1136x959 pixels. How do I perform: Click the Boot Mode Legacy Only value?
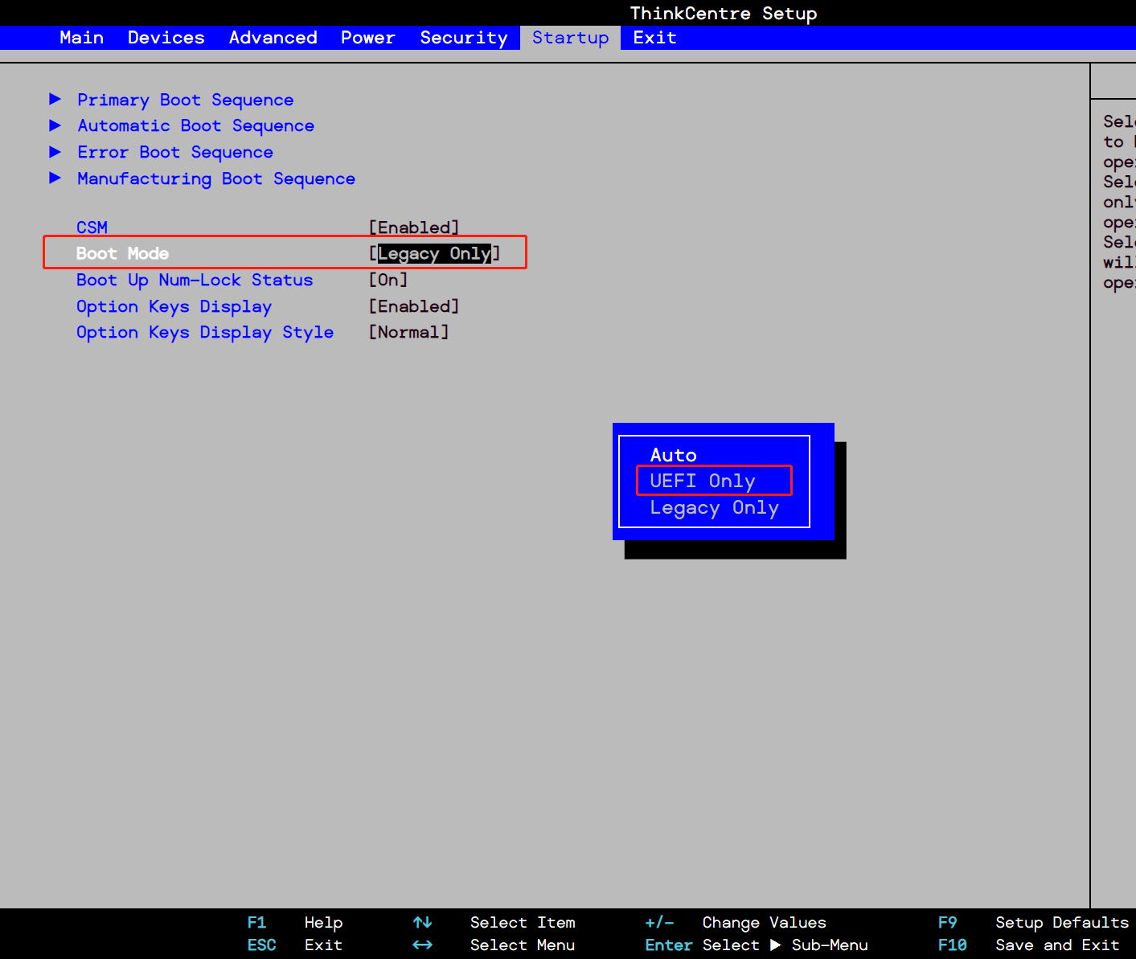(434, 253)
